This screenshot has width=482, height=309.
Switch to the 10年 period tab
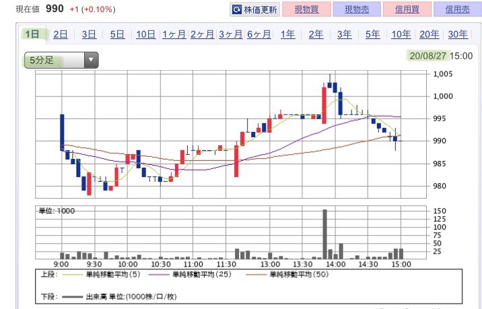click(x=401, y=34)
